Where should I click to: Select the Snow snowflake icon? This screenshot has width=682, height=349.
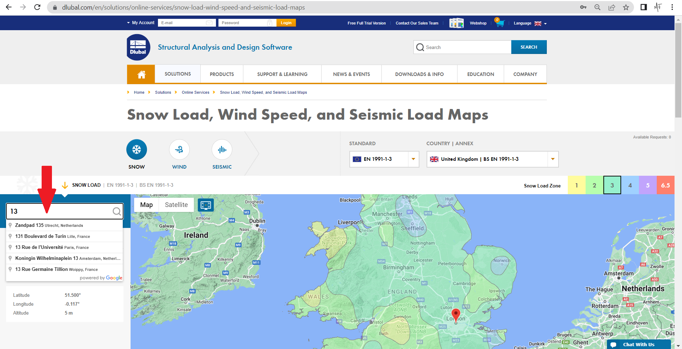[137, 149]
